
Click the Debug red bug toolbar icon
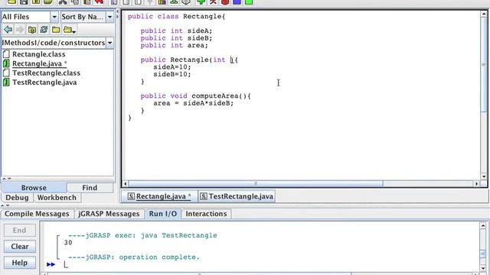(224, 2)
